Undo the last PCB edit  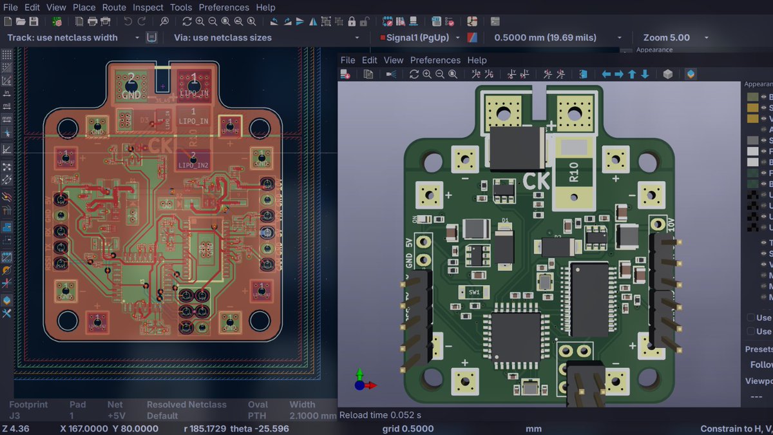tap(128, 21)
